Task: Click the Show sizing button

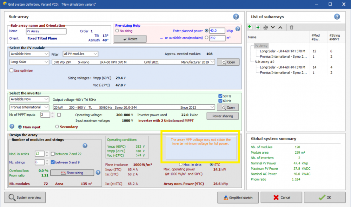Action: (72, 173)
